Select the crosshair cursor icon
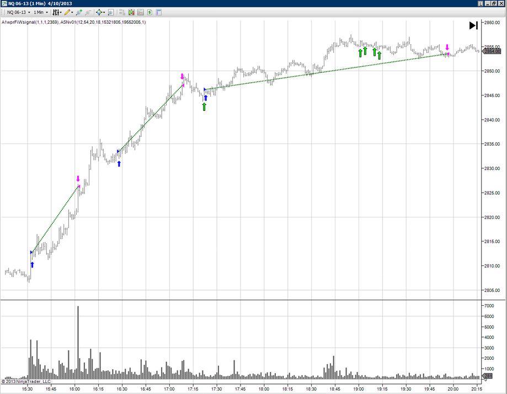Image resolution: width=507 pixels, height=394 pixels. pos(99,12)
